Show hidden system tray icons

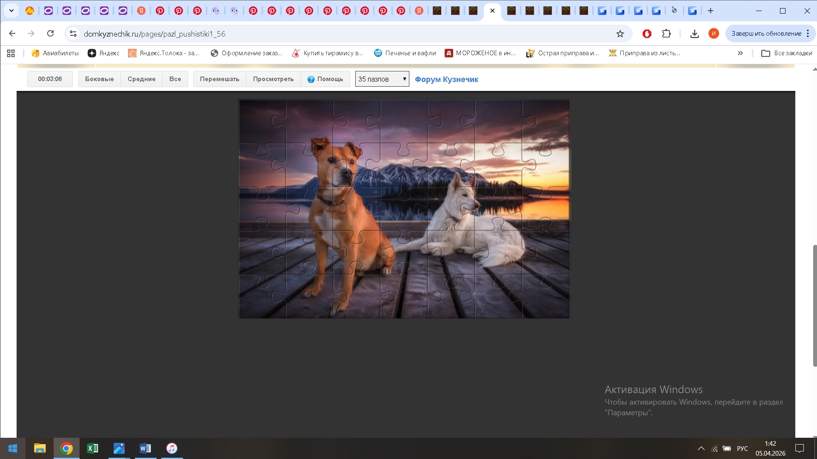(x=701, y=448)
